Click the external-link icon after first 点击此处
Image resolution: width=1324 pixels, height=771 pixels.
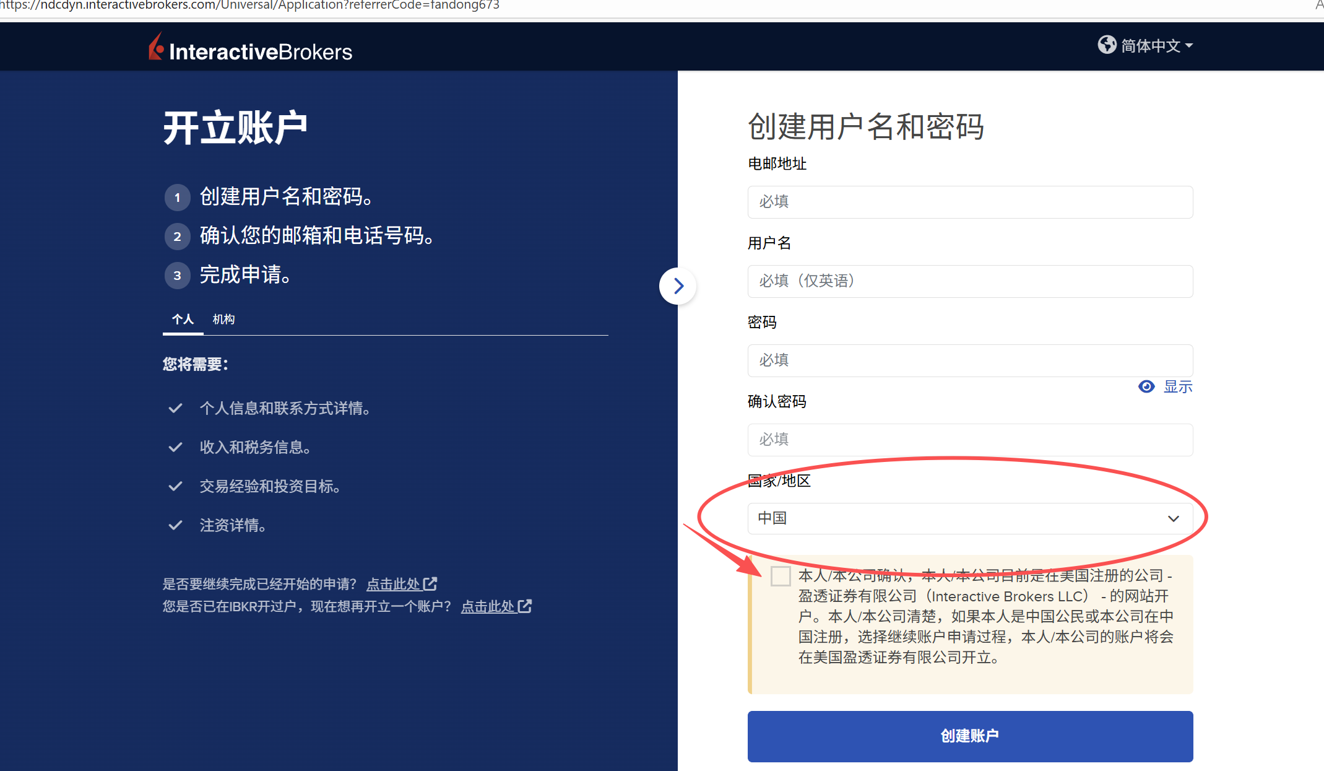point(430,583)
